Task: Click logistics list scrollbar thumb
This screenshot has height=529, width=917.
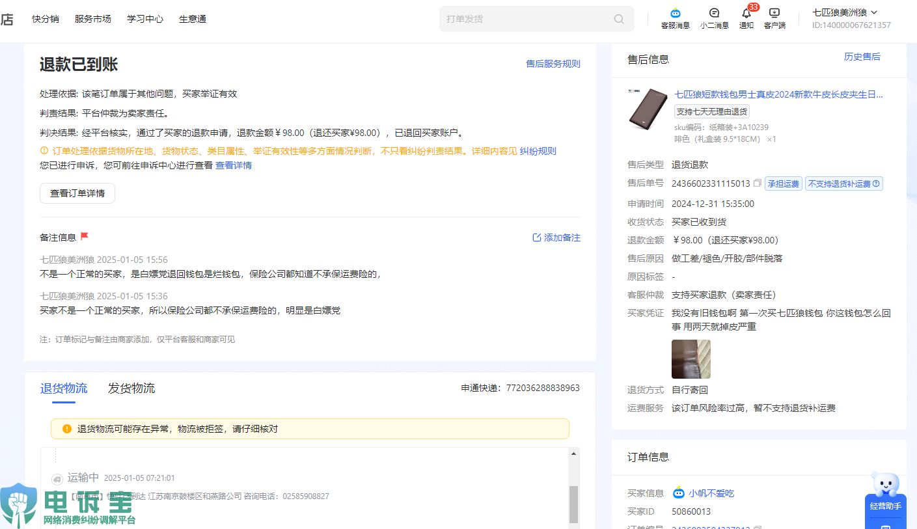Action: click(x=573, y=504)
